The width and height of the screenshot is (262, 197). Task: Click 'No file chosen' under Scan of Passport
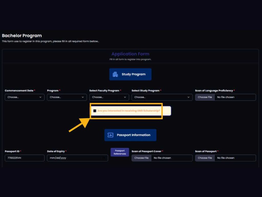pyautogui.click(x=226, y=158)
